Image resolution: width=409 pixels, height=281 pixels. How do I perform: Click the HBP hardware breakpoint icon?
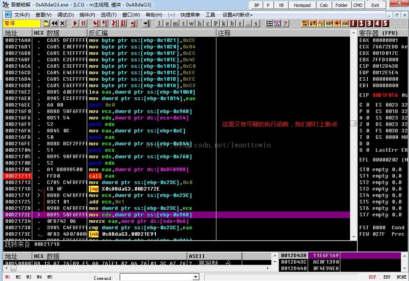tap(329, 23)
